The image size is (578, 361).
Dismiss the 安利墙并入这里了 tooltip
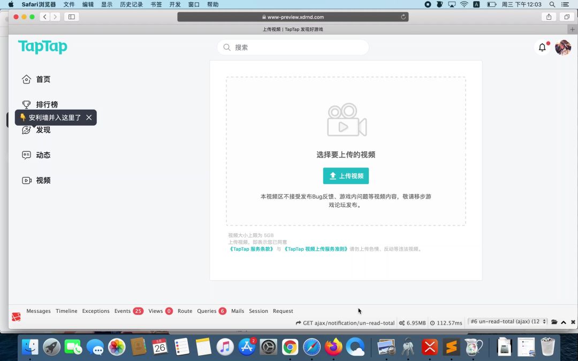pos(89,118)
